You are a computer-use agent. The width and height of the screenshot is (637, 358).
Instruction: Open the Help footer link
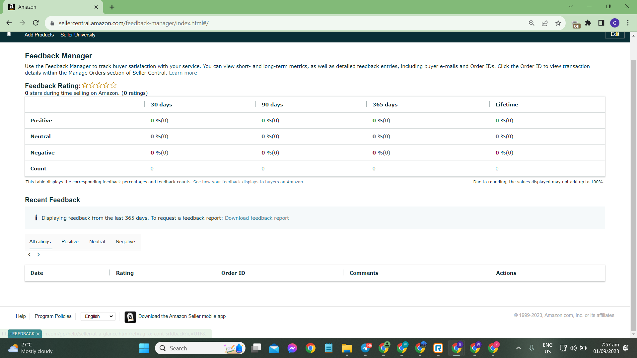[x=21, y=316]
